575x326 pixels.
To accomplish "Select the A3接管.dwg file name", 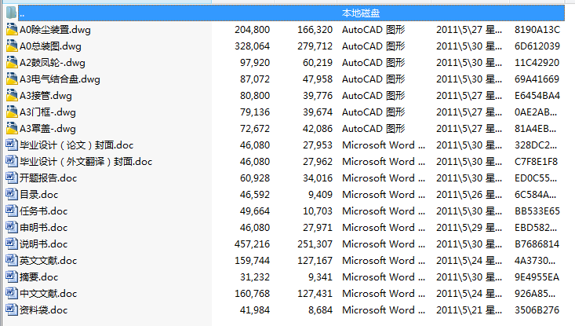I will click(x=45, y=96).
